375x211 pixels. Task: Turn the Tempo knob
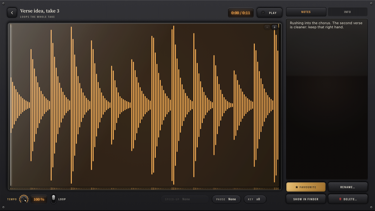click(x=24, y=199)
